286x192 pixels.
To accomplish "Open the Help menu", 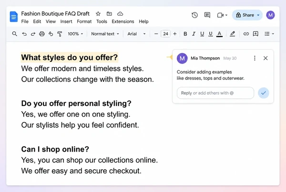I will click(x=143, y=21).
